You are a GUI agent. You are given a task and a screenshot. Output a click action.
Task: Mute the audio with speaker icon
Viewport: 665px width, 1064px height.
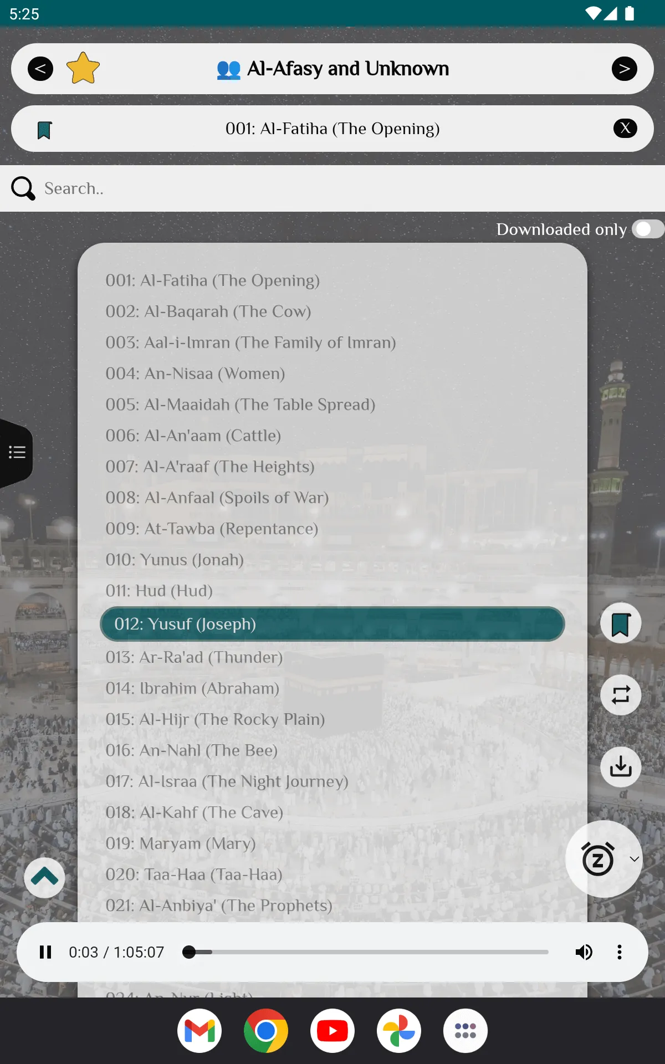pos(584,952)
